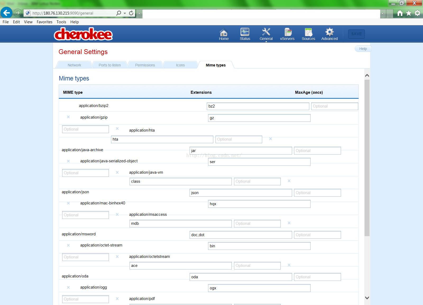Screen dimensions: 423x305
Task: Refresh the page with the reload icon
Action: click(131, 13)
